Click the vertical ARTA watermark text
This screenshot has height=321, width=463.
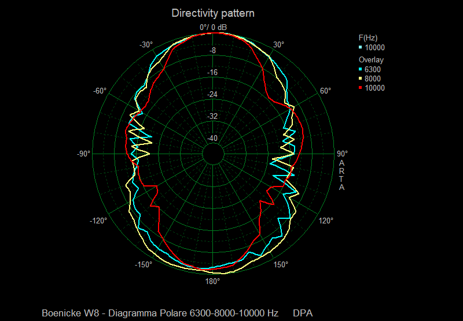[x=342, y=176]
